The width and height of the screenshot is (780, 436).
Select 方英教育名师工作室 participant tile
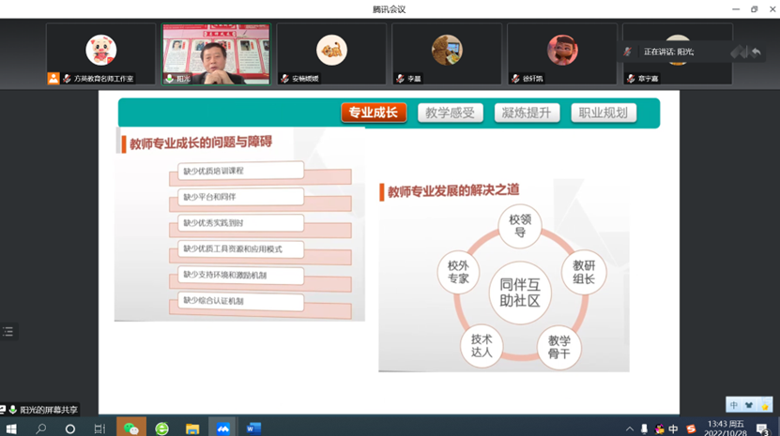pyautogui.click(x=101, y=53)
